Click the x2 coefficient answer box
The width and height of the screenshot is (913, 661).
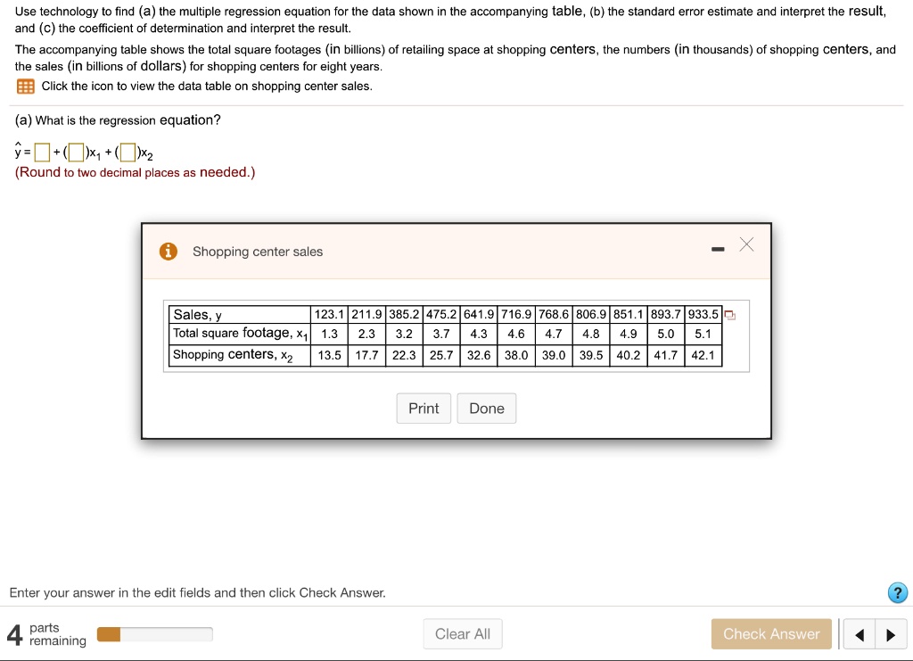(x=127, y=153)
